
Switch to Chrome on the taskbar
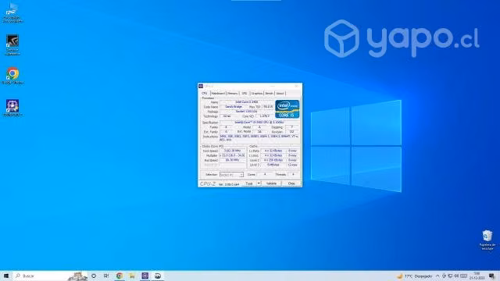(x=120, y=276)
